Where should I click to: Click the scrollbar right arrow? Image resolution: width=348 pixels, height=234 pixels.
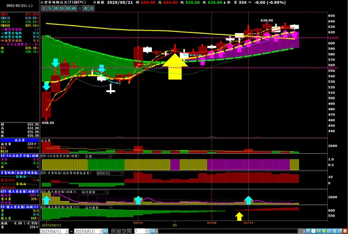click(304, 231)
